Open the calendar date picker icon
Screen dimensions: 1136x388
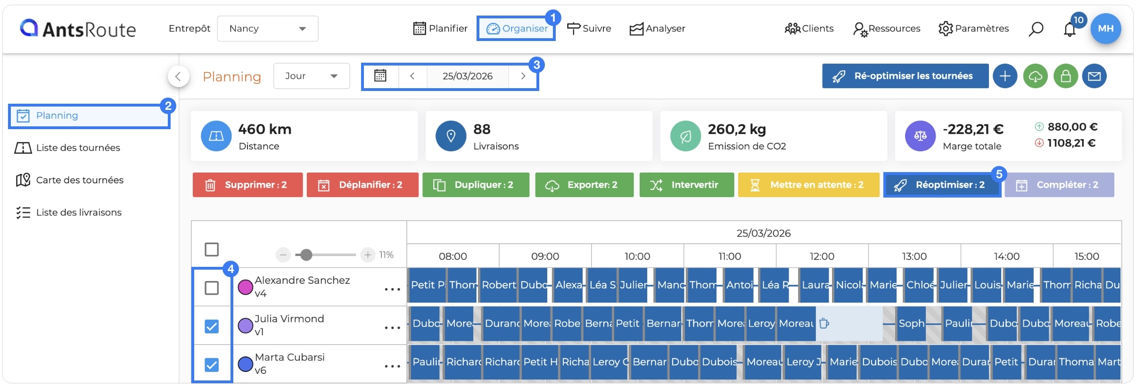(380, 76)
